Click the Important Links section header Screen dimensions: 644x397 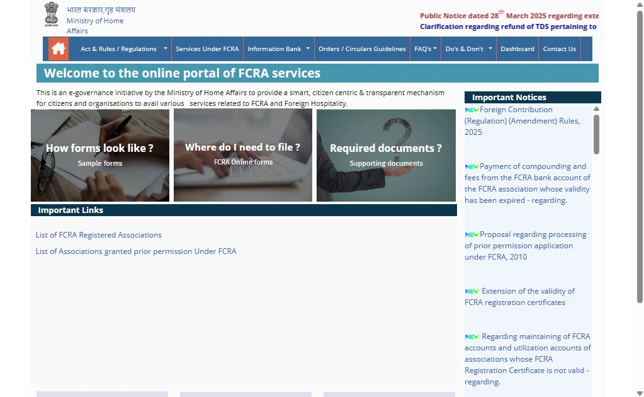pyautogui.click(x=244, y=210)
